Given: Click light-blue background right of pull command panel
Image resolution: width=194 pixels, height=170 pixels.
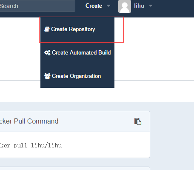Looking at the screenshot, I should 172,134.
